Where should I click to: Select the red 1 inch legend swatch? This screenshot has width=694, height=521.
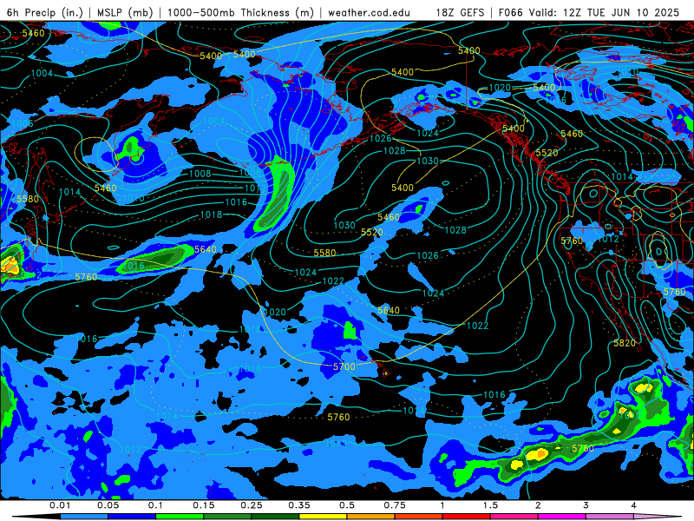467,517
